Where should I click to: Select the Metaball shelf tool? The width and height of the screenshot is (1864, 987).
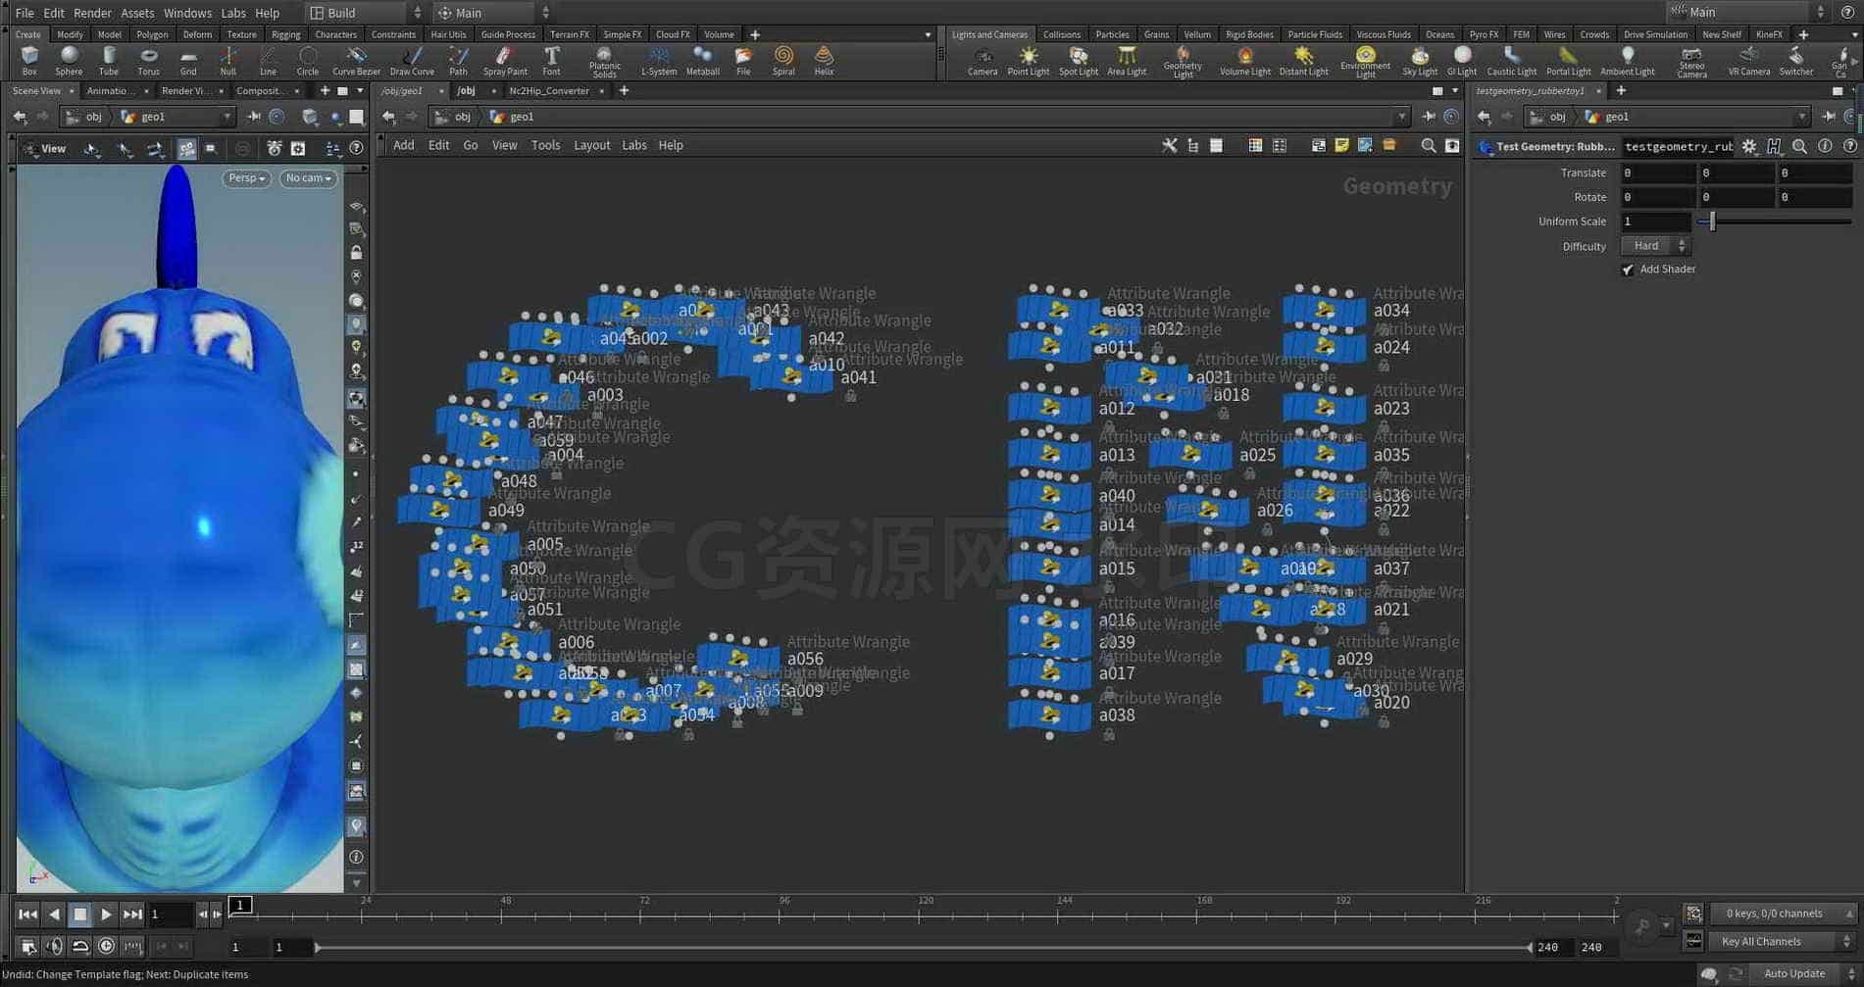click(702, 60)
